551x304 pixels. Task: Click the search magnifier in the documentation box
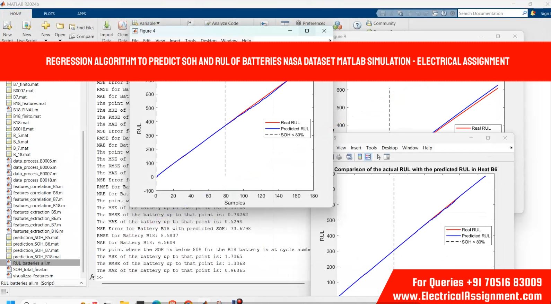coord(524,13)
